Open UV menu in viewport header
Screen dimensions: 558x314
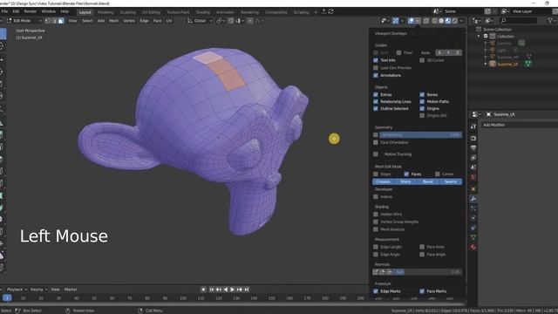pos(169,21)
